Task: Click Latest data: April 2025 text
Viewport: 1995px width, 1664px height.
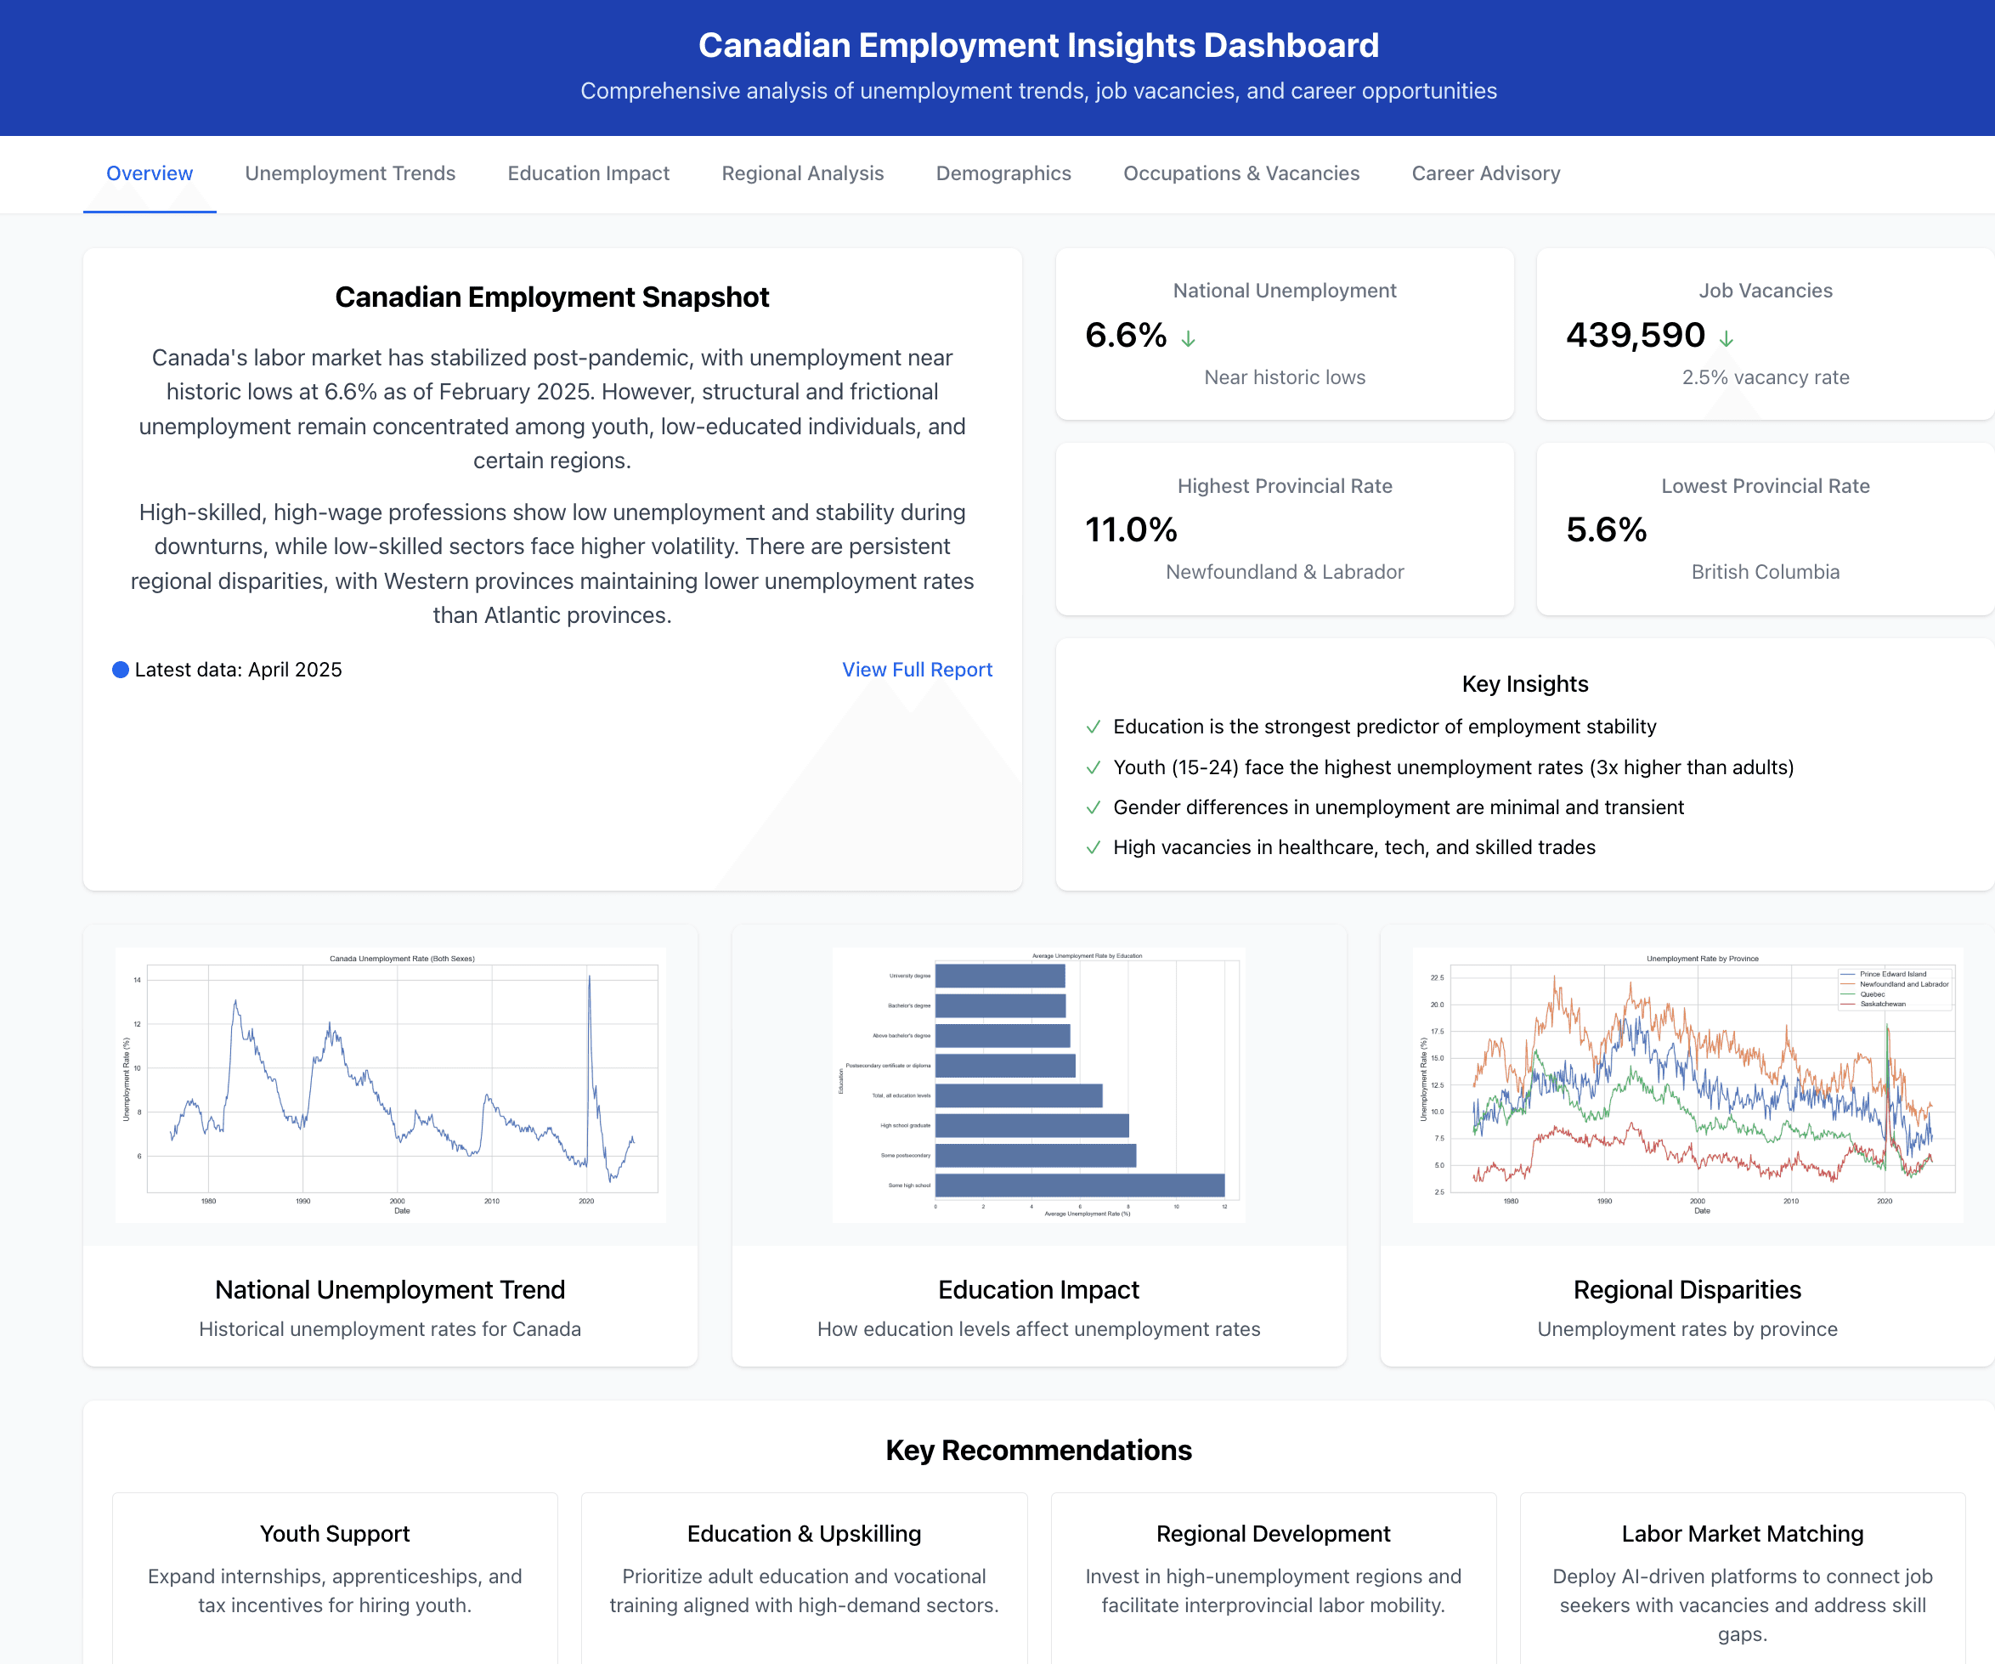Action: (x=238, y=670)
